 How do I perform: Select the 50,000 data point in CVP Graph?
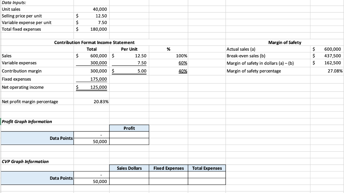(x=100, y=181)
